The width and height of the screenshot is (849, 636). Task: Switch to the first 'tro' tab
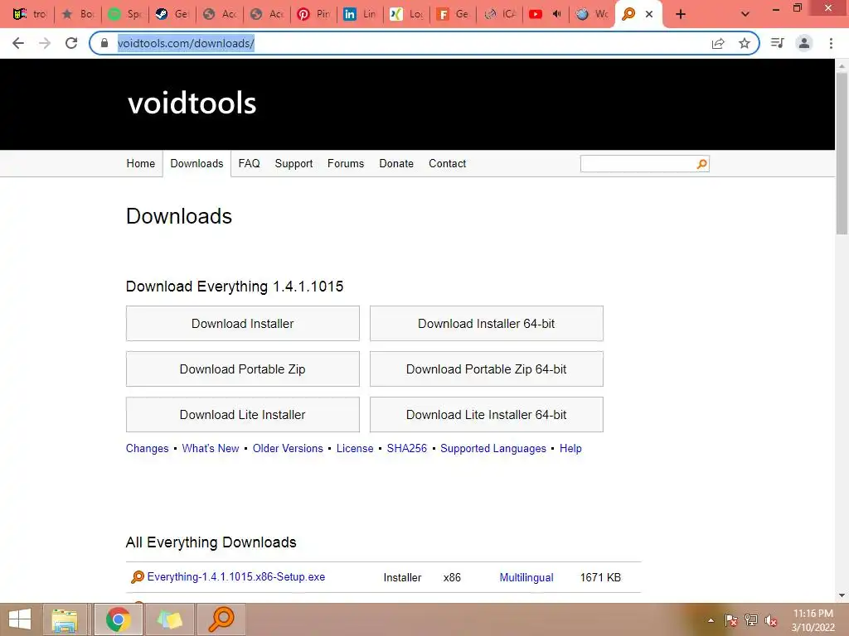30,14
